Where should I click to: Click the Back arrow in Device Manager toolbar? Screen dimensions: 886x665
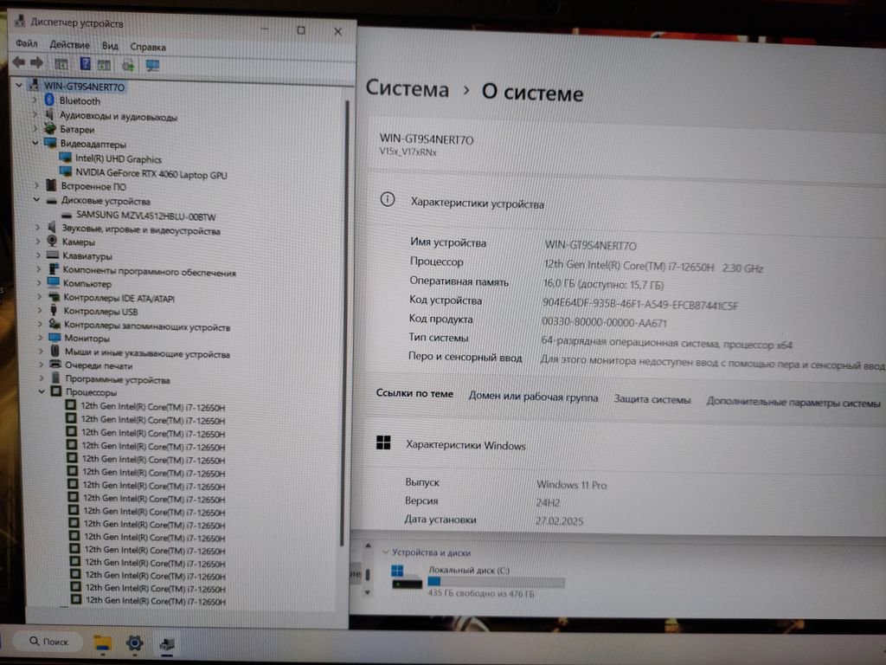[18, 63]
